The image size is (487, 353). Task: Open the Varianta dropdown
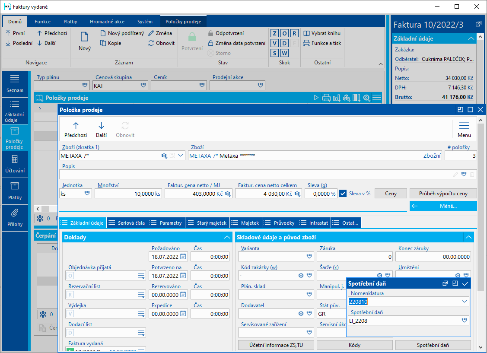pos(309,257)
